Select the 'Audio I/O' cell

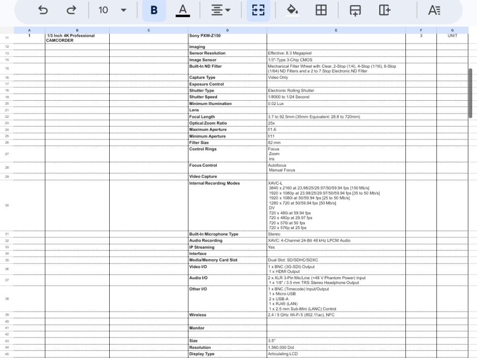click(228, 280)
